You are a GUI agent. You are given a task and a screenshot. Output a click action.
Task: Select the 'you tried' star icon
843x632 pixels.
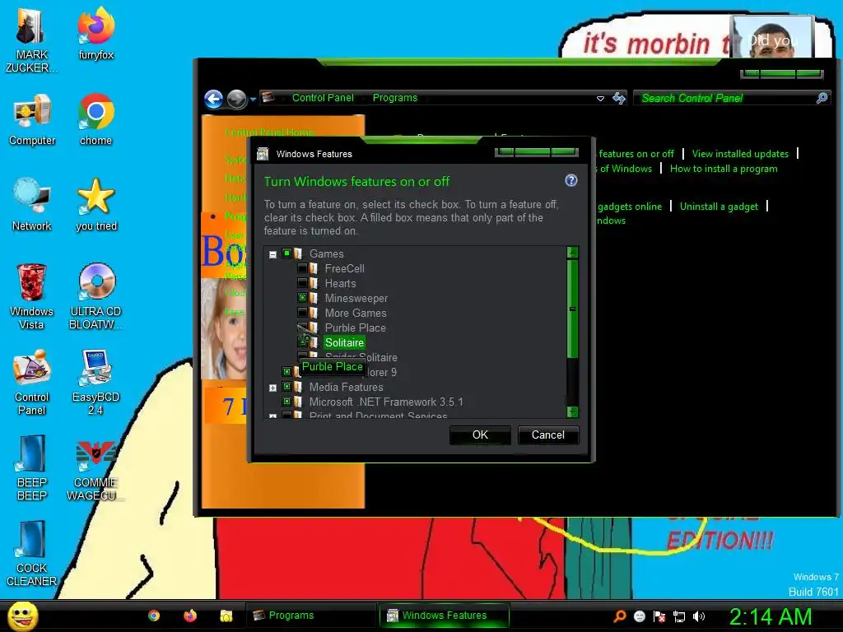coord(95,205)
